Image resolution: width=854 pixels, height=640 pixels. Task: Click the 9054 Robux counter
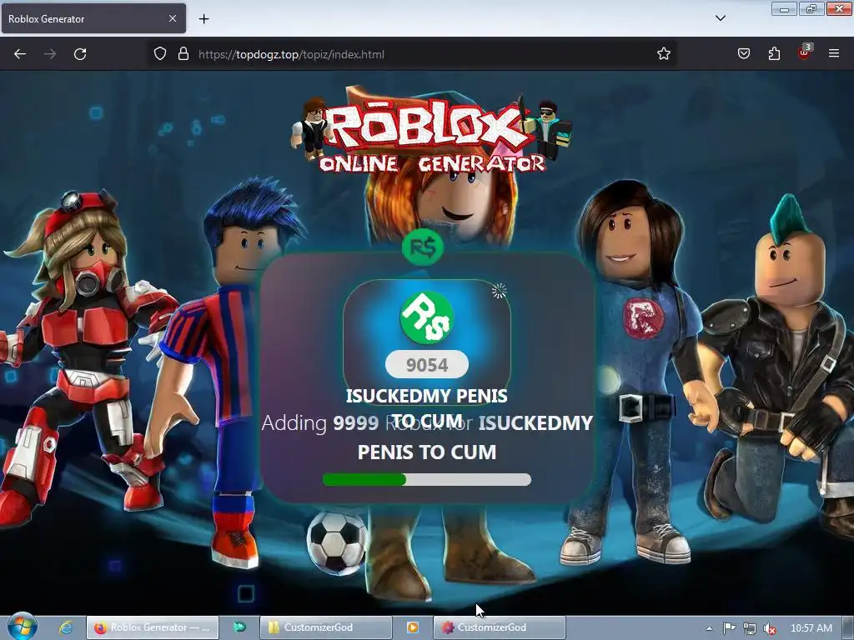coord(427,365)
